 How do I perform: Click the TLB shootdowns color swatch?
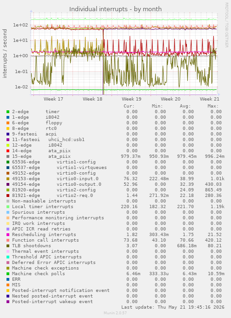click(8, 246)
